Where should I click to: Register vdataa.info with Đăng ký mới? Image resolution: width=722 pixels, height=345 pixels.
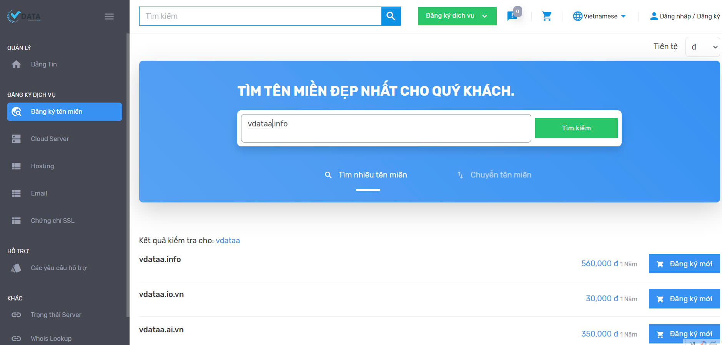tap(684, 264)
